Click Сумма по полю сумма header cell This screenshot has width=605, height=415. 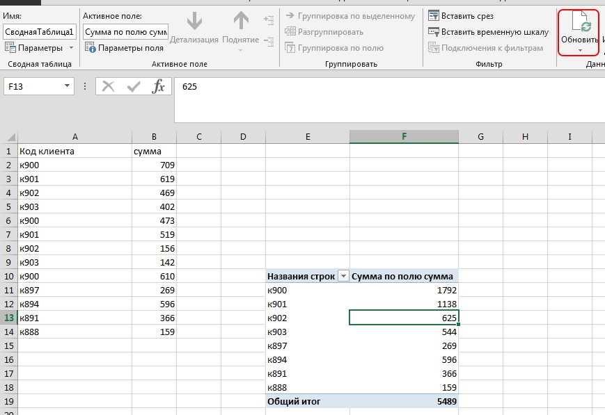click(x=404, y=276)
